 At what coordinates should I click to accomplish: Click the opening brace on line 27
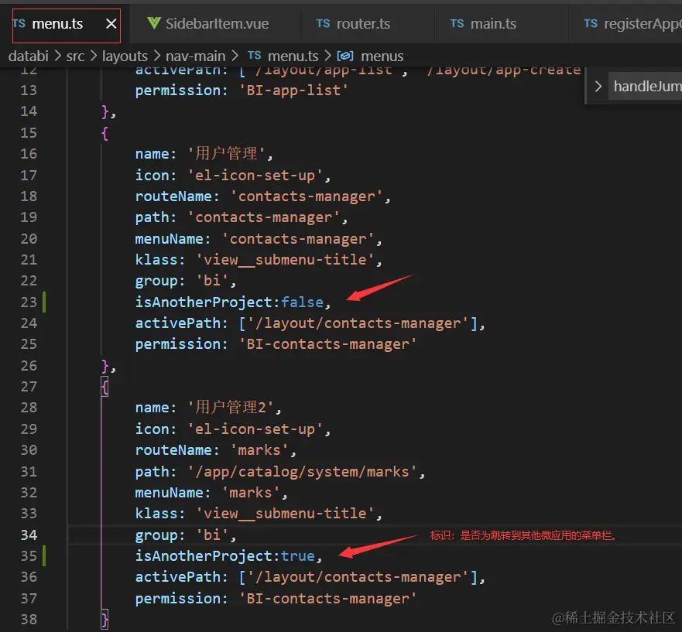point(105,387)
